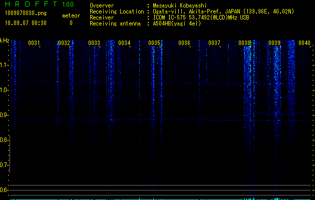Click the meteor count value 0
315x200 pixels.
[71, 23]
